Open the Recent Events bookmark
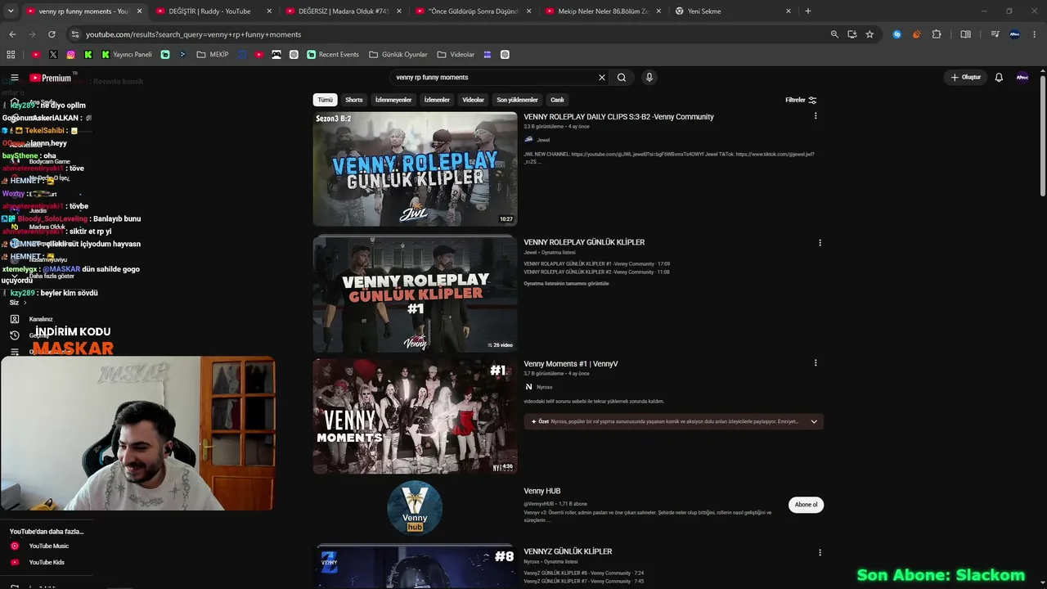The image size is (1047, 589). (333, 55)
